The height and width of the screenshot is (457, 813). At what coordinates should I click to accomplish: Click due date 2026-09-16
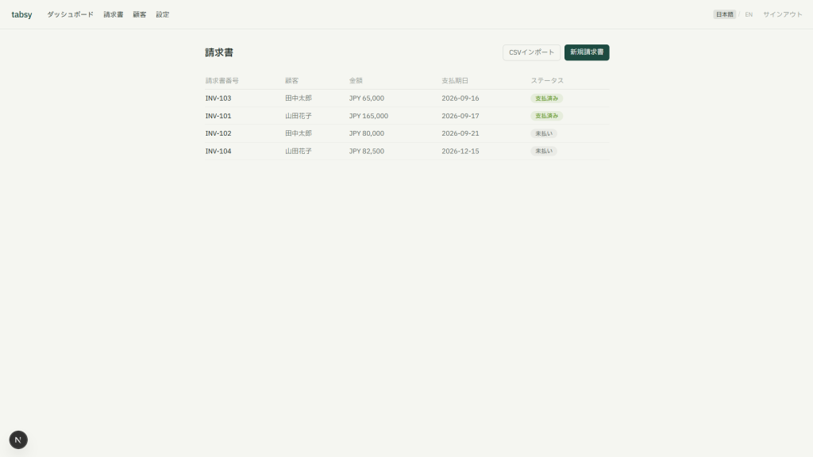[x=460, y=98]
